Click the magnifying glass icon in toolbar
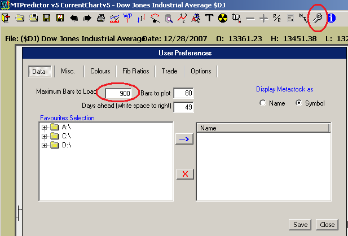348x236 pixels. (x=169, y=19)
